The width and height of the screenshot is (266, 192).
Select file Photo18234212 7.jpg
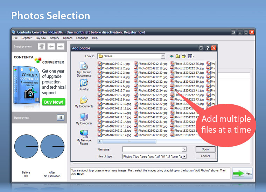(x=114, y=90)
